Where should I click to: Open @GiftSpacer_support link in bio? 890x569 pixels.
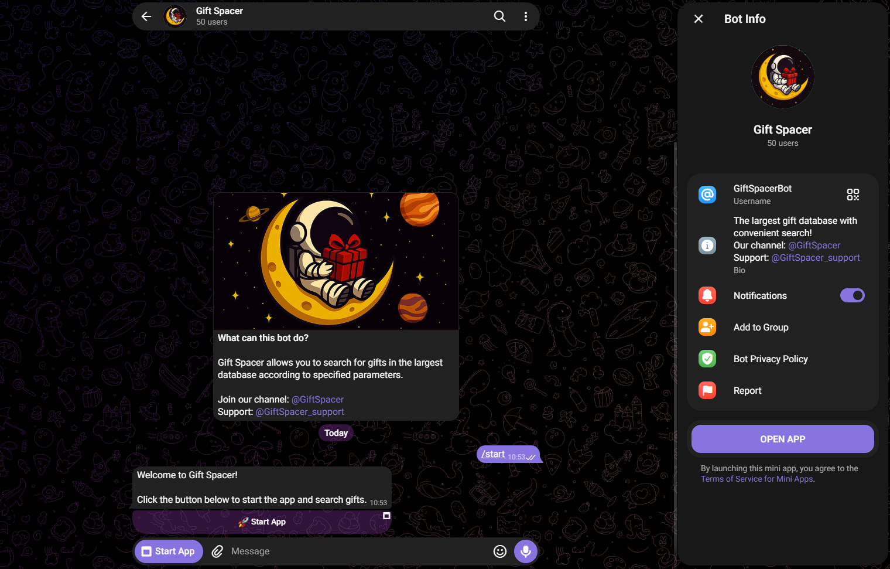(816, 258)
